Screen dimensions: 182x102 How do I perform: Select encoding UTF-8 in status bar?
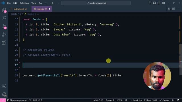point(119,100)
